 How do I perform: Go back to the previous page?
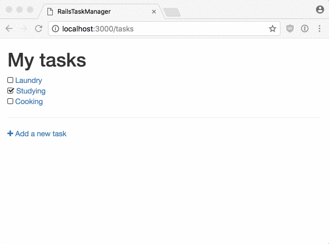[9, 29]
